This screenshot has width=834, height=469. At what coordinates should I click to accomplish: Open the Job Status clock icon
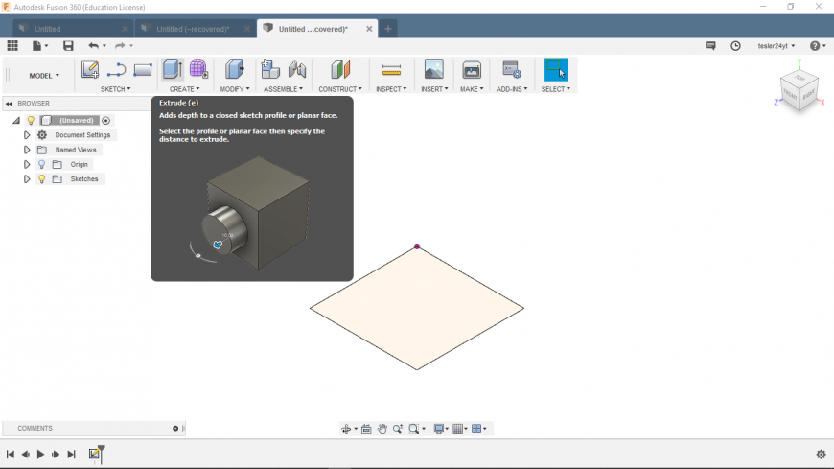point(735,46)
